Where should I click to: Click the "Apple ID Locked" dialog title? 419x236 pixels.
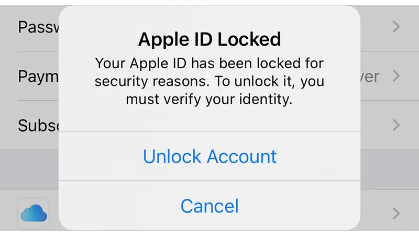(x=210, y=39)
